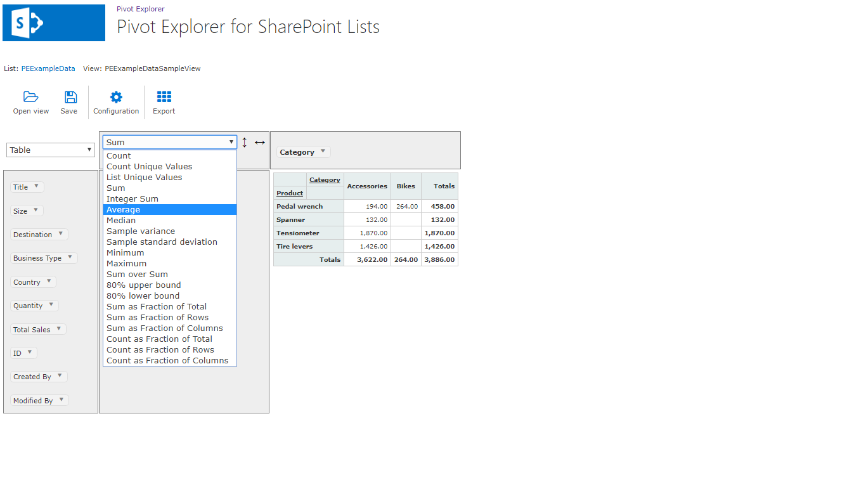Click Tire levers row label
The width and height of the screenshot is (866, 487).
point(309,247)
